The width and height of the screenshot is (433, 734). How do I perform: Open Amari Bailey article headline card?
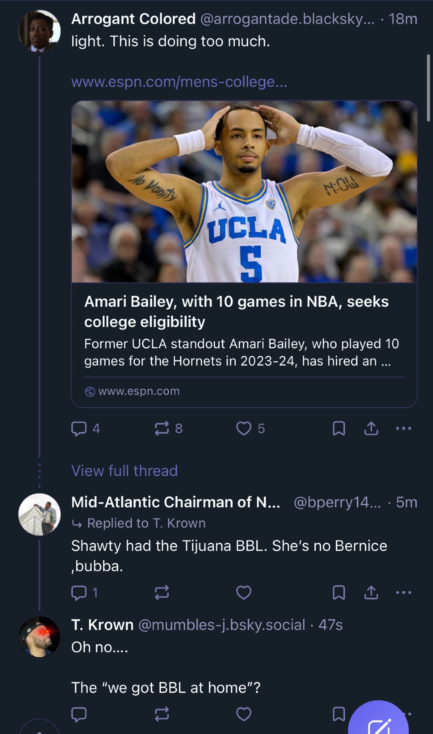236,311
